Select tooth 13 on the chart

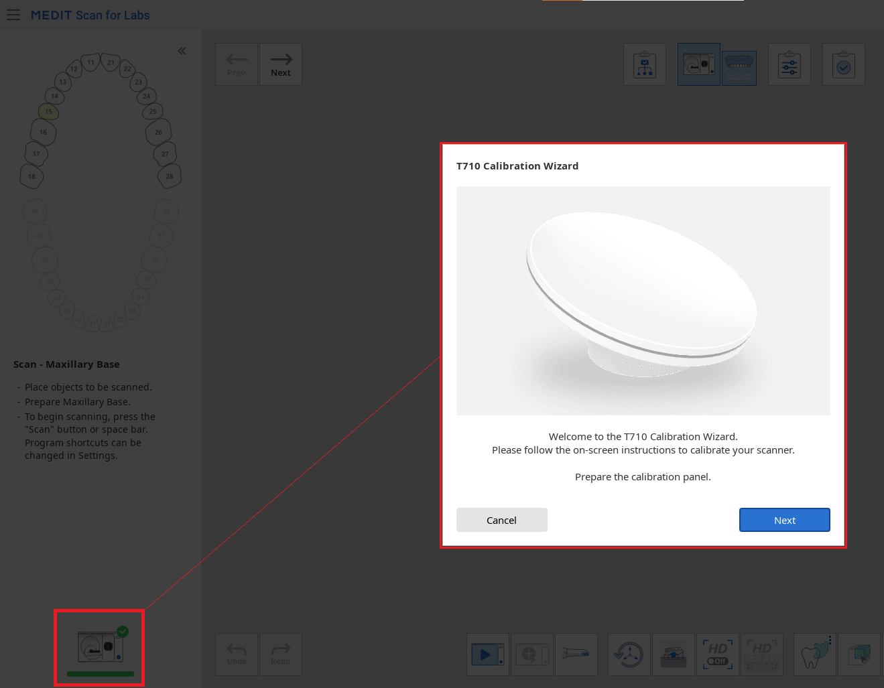[x=63, y=82]
